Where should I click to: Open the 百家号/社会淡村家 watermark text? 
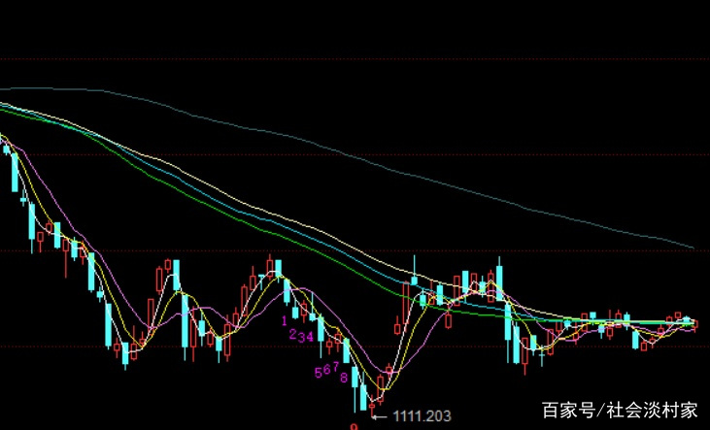pos(620,409)
